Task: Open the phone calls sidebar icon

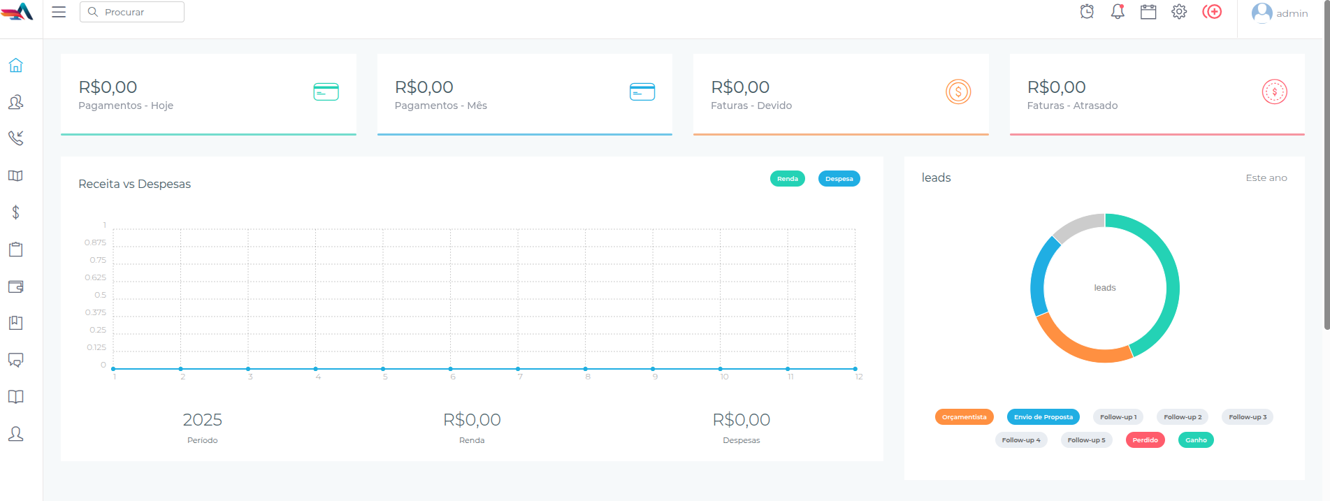Action: click(15, 138)
